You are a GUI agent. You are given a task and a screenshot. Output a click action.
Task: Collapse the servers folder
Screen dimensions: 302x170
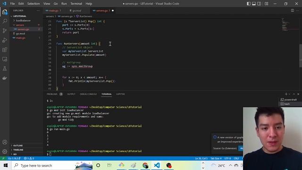point(20,25)
